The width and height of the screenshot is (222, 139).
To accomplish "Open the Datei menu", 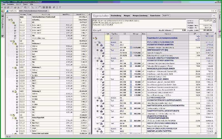I will point(3,4).
